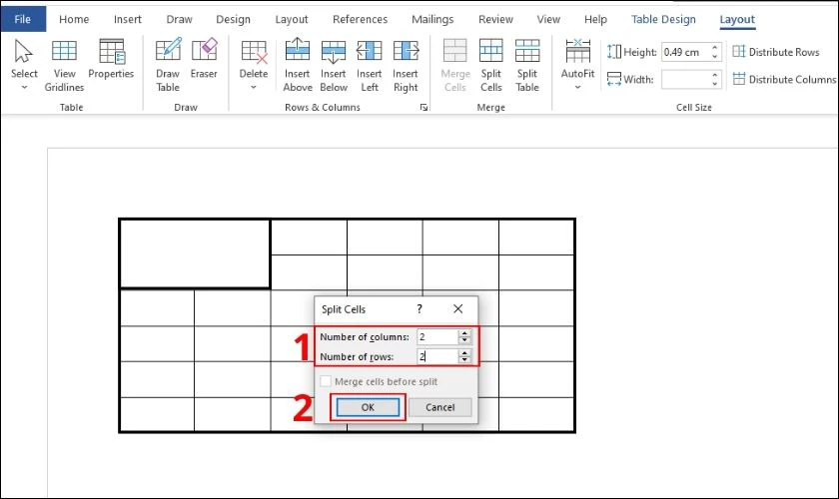
Task: Toggle Merge cells before split checkbox
Action: [326, 381]
